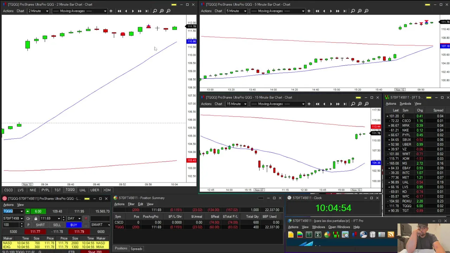
Task: Add a study with the plus icon in 2 Minute chart
Action: [111, 11]
